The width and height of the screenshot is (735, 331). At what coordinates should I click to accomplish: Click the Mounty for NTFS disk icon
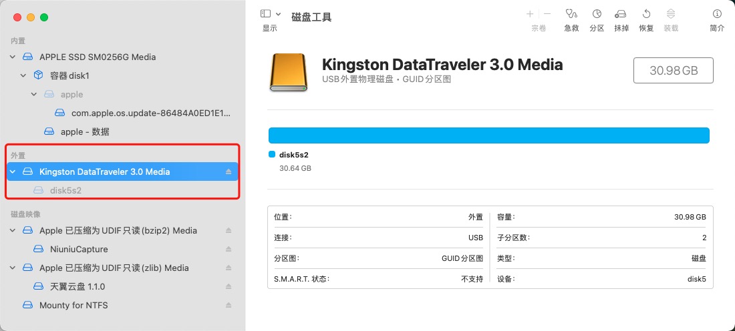click(x=28, y=305)
